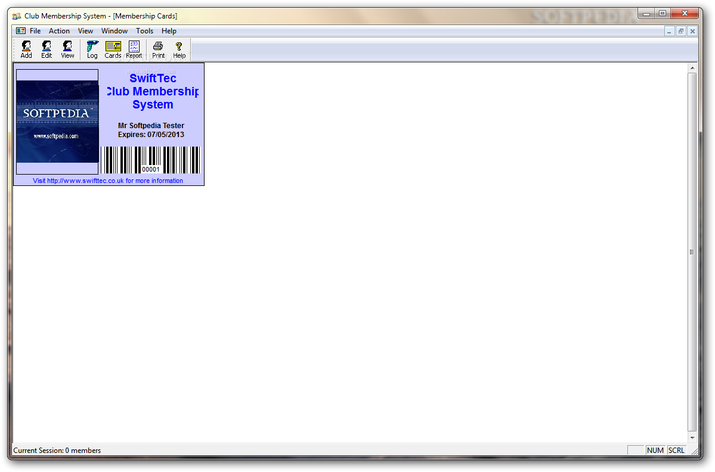Viewport: 715px width, 472px height.
Task: Maximize the main application window
Action: click(662, 14)
